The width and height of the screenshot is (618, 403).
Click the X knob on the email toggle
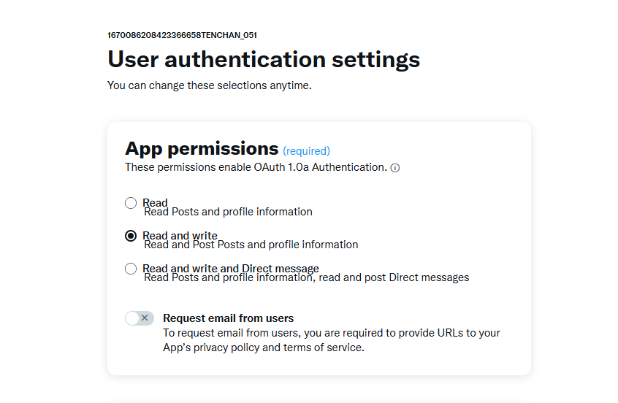(145, 318)
